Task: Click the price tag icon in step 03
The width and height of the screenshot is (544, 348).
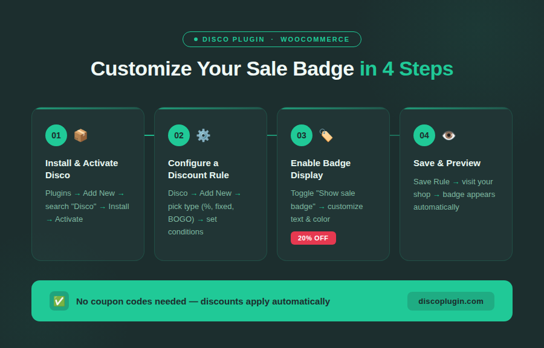Action: [326, 135]
